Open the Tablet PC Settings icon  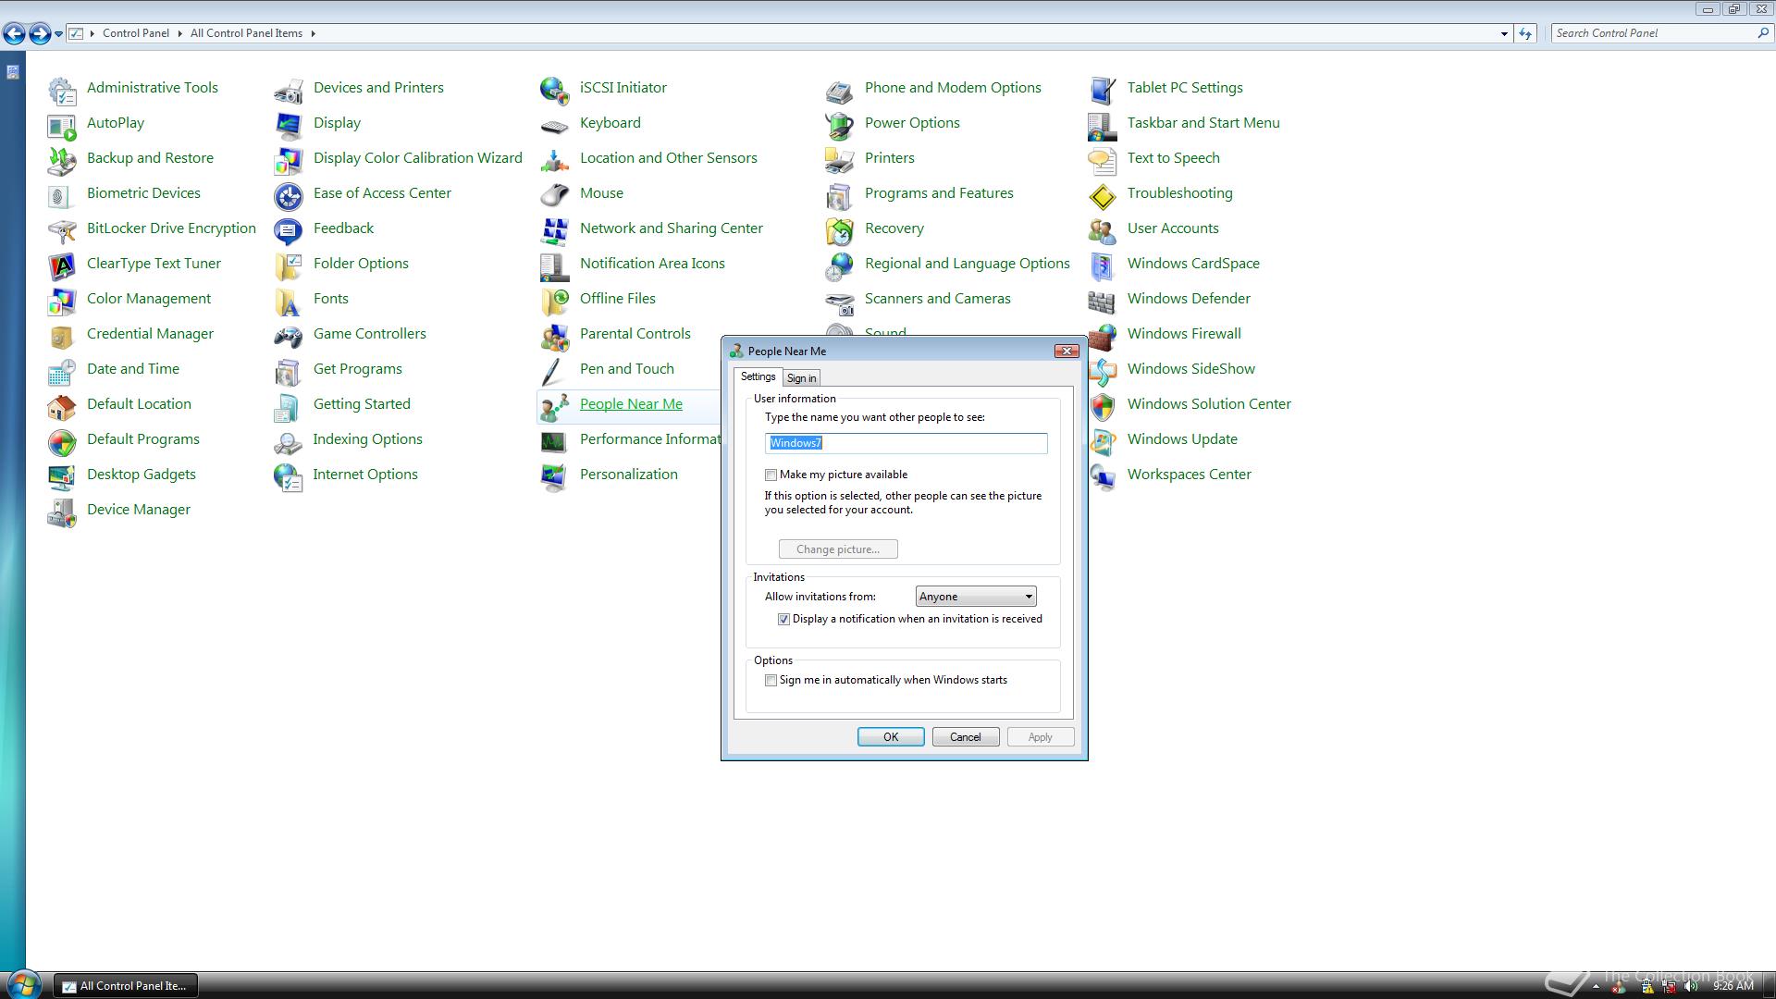coord(1103,91)
